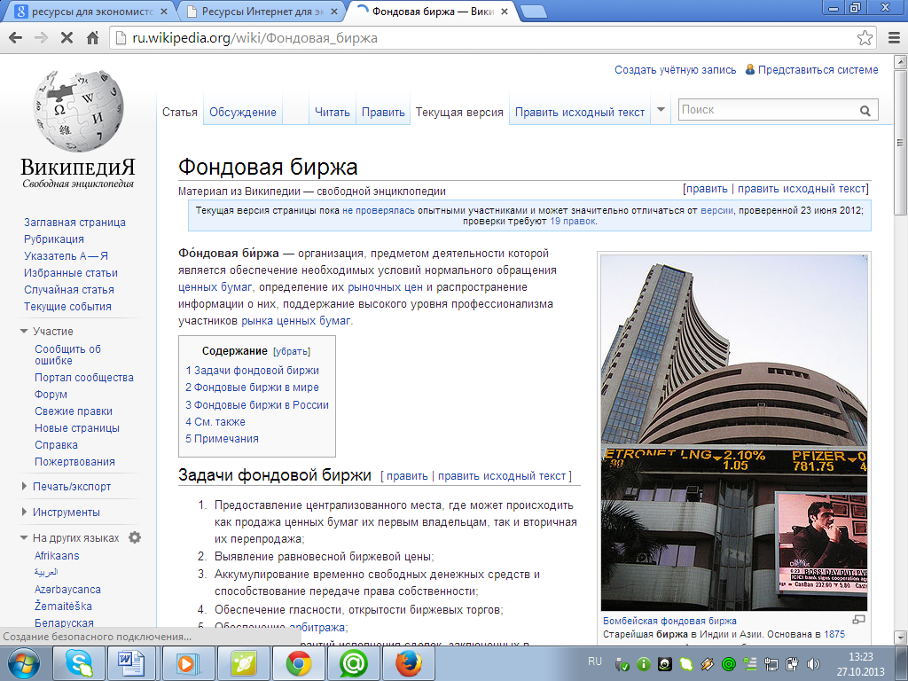Click the search magnifier icon
Screen dimensions: 908x681
865,111
